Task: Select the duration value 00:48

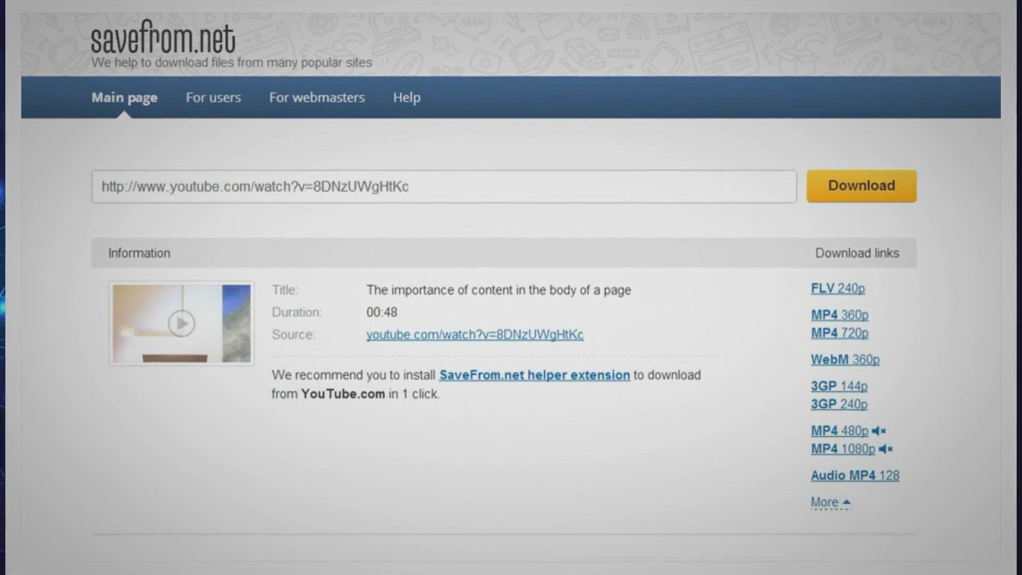Action: point(382,312)
